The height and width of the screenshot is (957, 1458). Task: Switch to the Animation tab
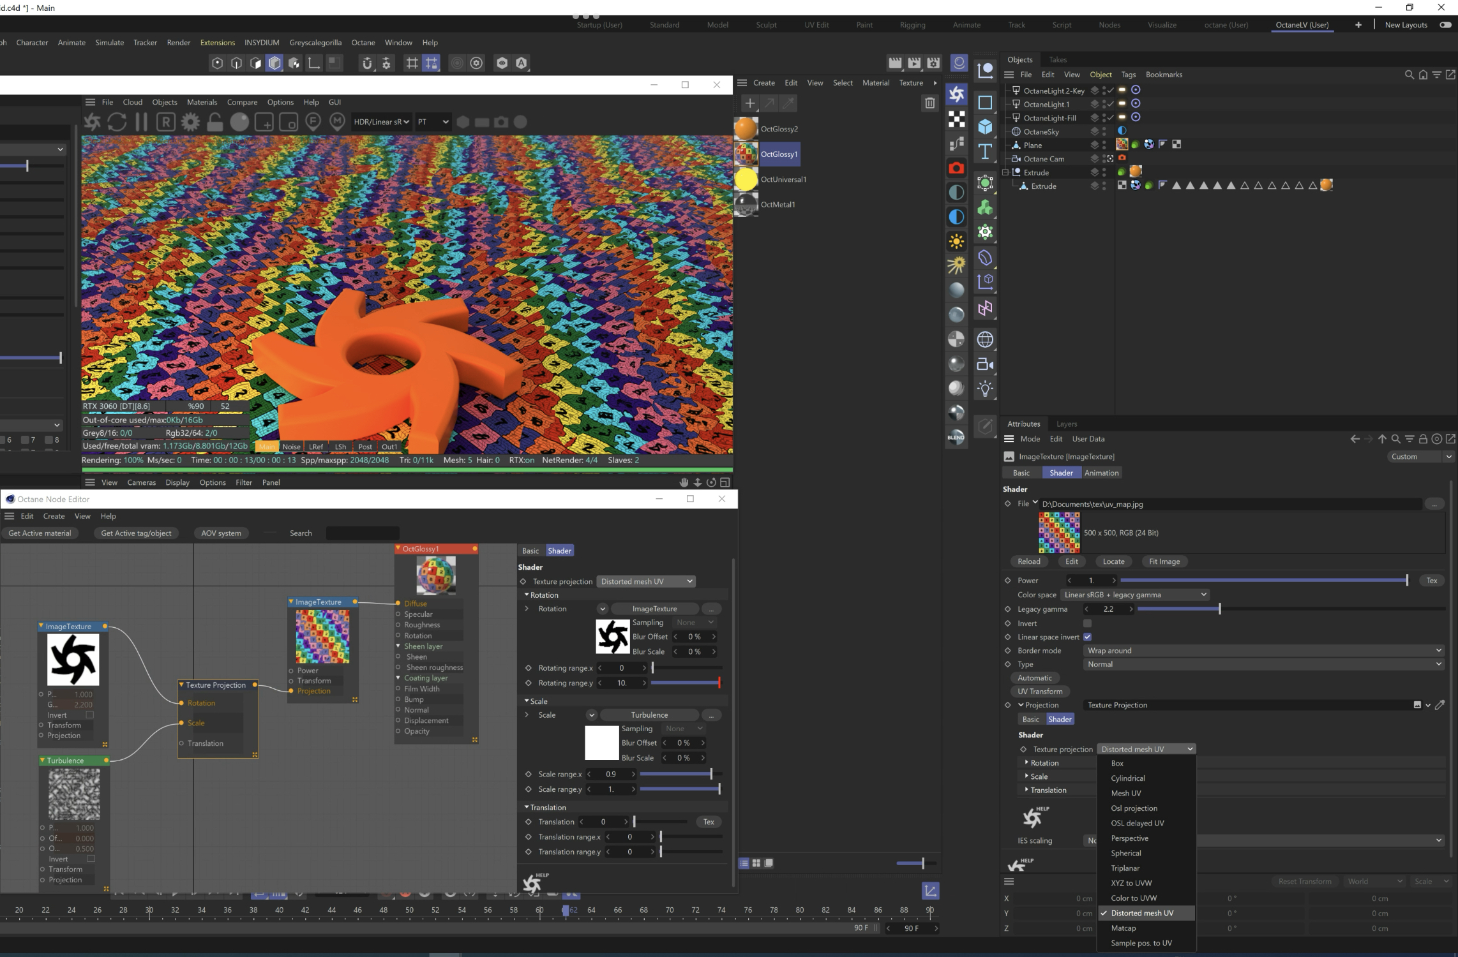tap(1101, 473)
